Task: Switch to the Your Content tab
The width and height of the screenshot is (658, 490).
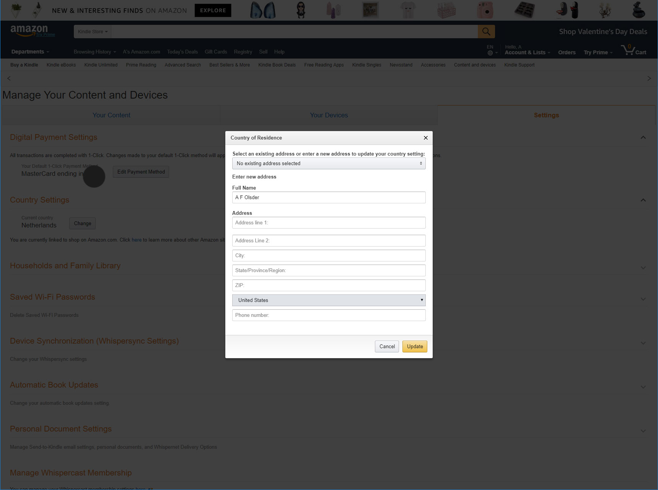Action: pyautogui.click(x=111, y=115)
